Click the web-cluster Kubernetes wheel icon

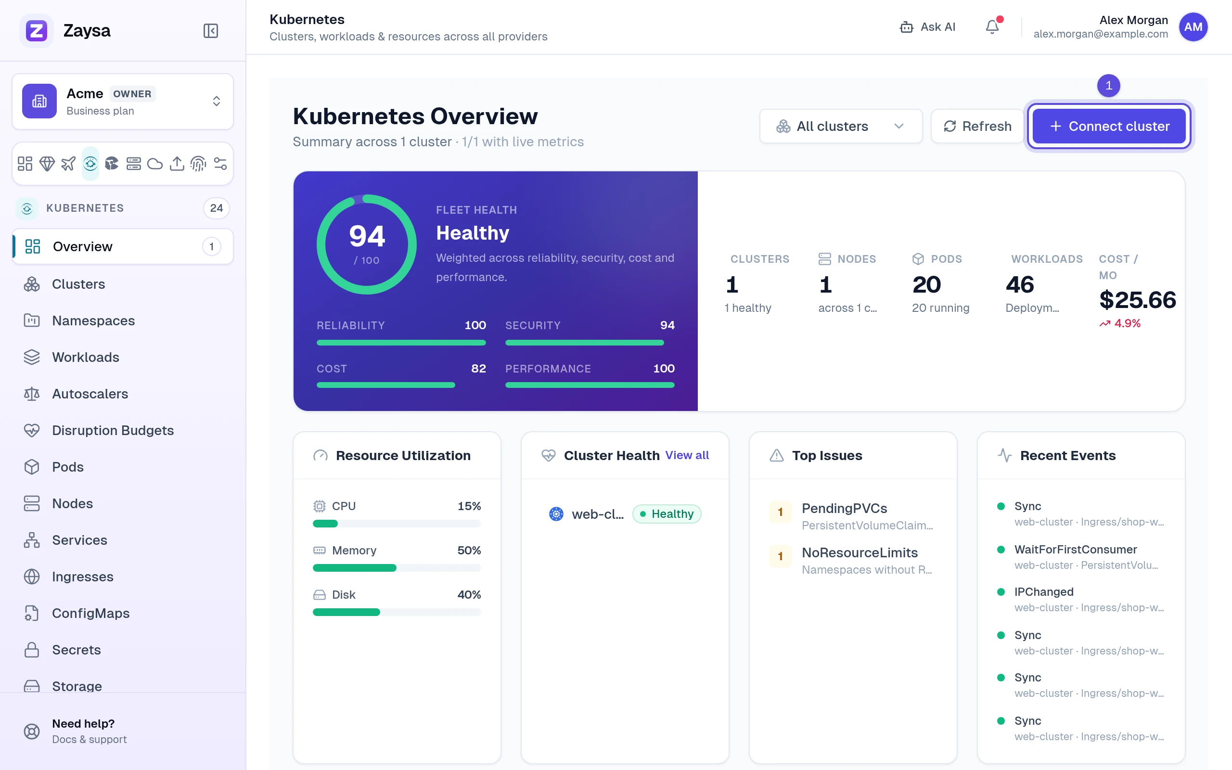coord(556,514)
